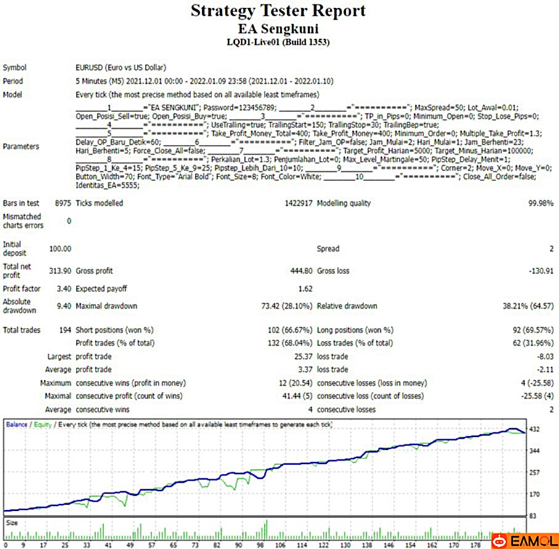Select the loss trades value "62 (31.96%)"
Viewport: 559px width, 549px height.
533,343
